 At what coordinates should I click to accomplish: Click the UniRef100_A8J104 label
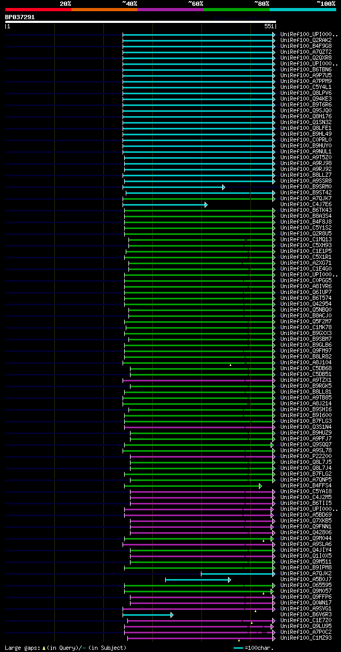coord(306,362)
